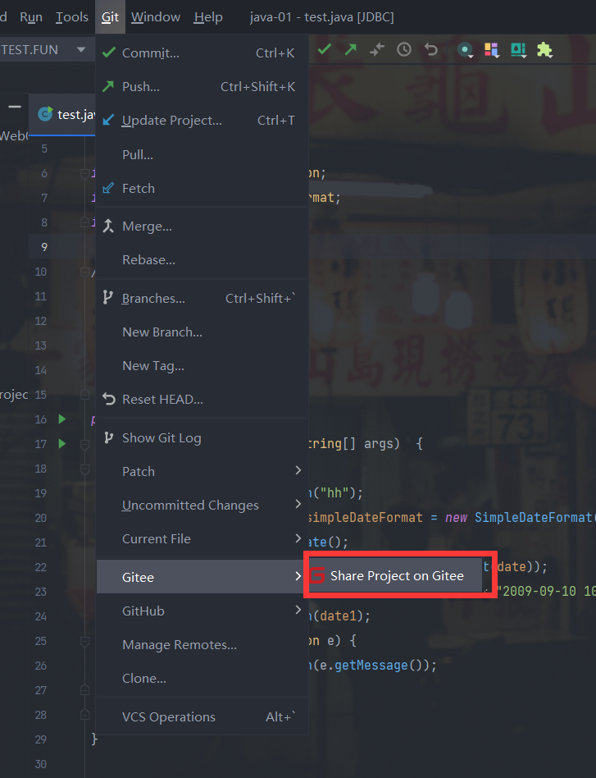Viewport: 596px width, 778px height.
Task: Open the Tools menu in menu bar
Action: point(72,17)
